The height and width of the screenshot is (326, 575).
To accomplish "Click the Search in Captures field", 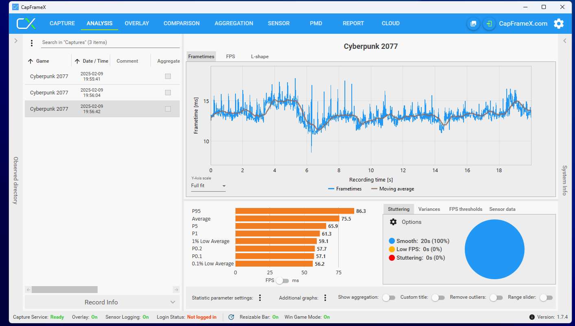I will [110, 42].
